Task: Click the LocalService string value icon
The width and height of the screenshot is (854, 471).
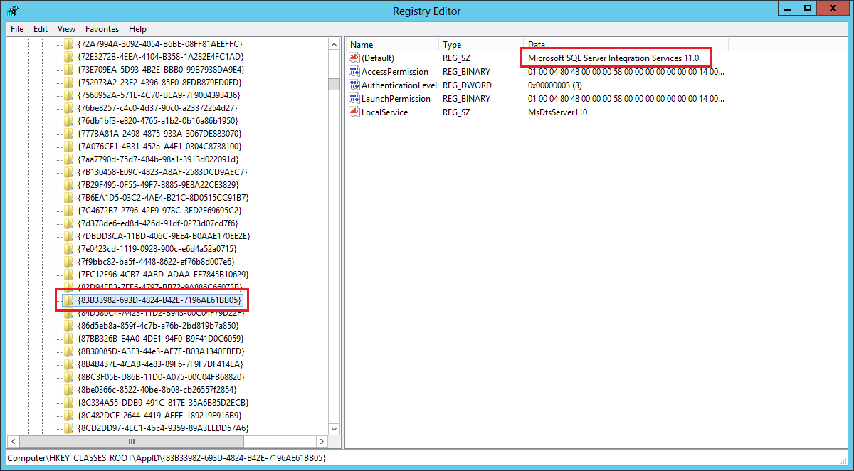Action: coord(354,112)
